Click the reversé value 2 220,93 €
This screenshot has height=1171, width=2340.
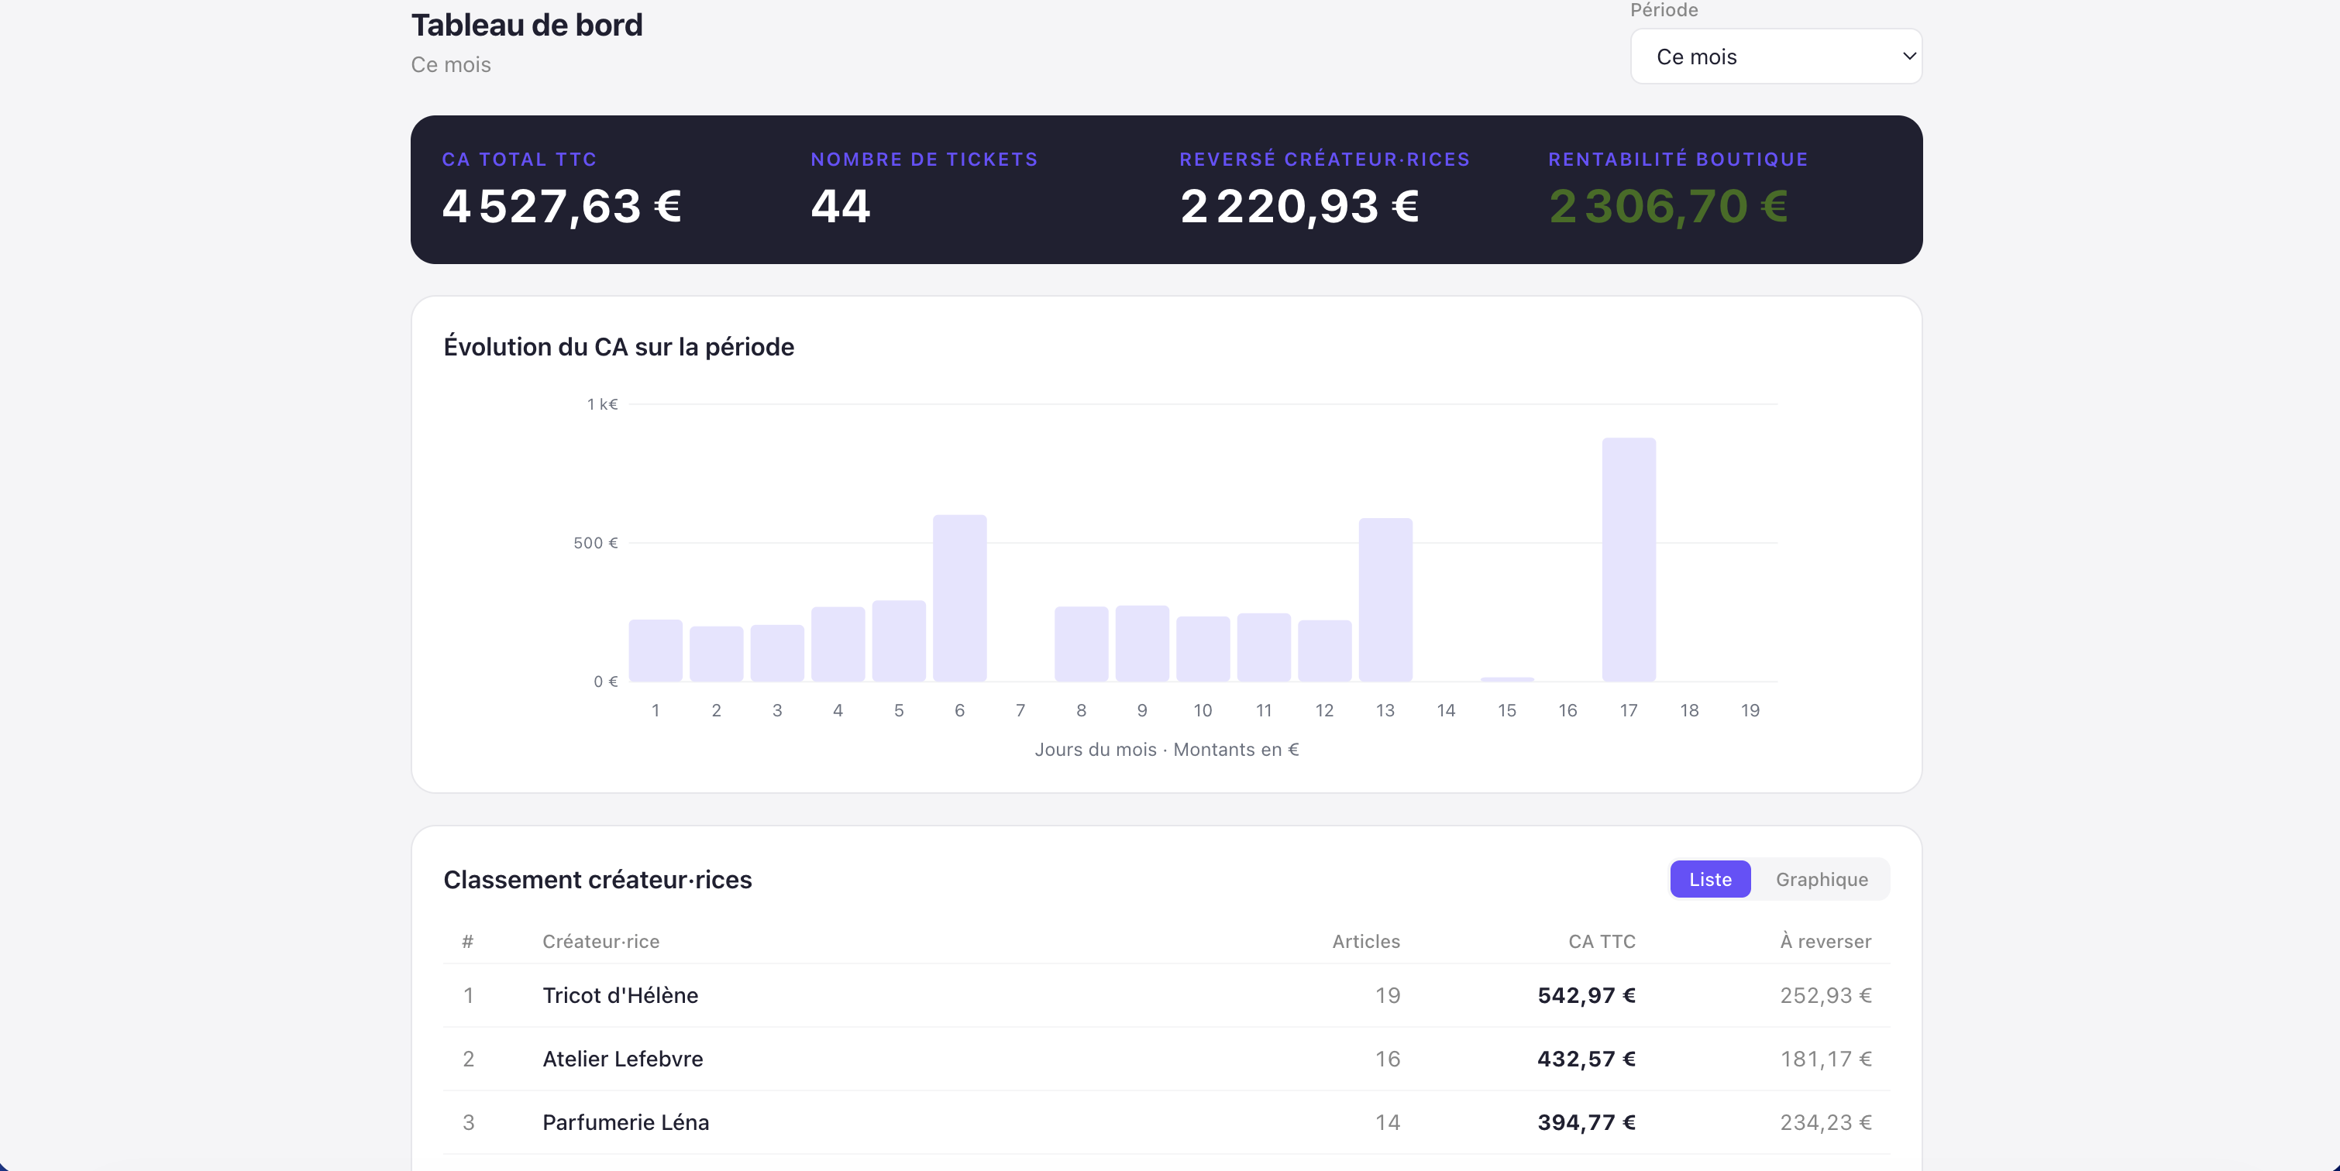click(1299, 206)
